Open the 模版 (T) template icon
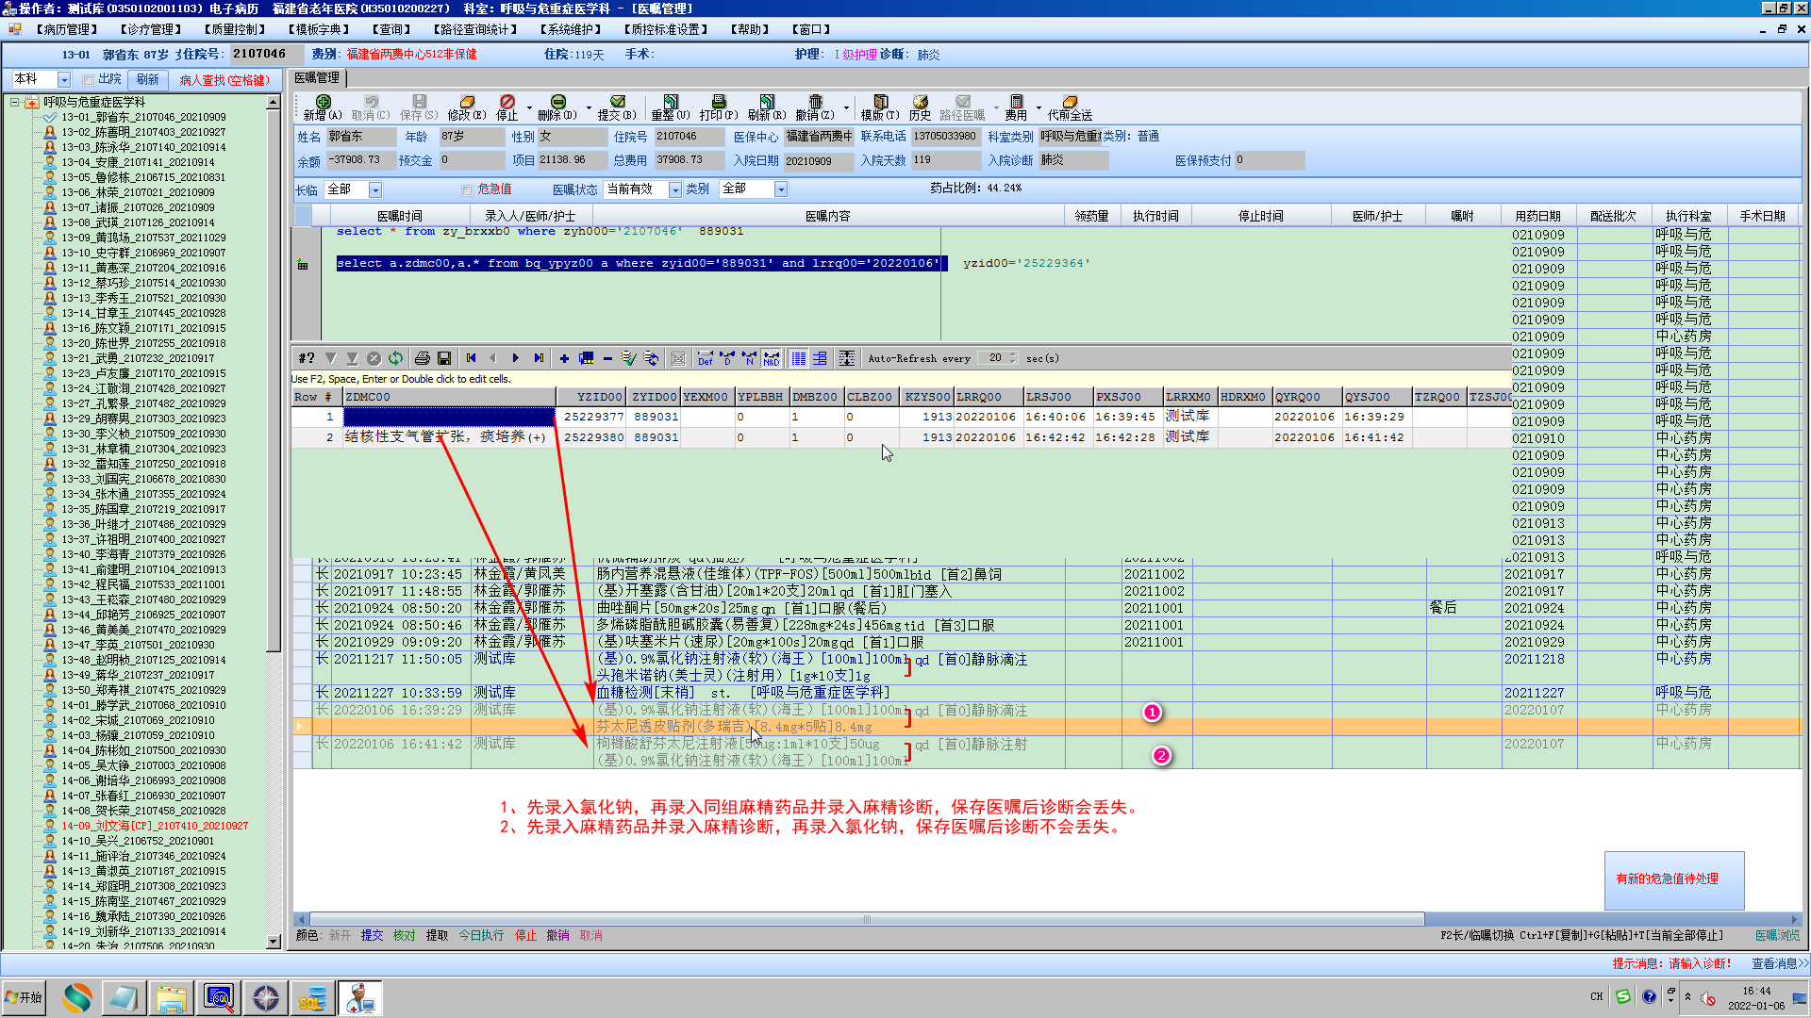 (880, 102)
